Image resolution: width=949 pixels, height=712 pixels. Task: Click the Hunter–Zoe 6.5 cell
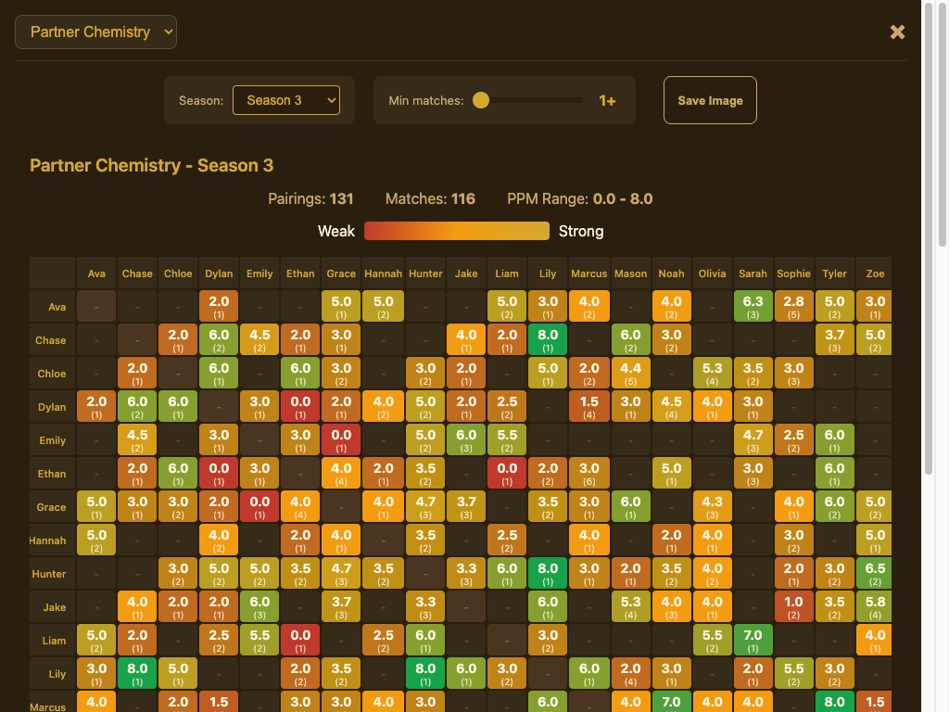[x=875, y=574]
